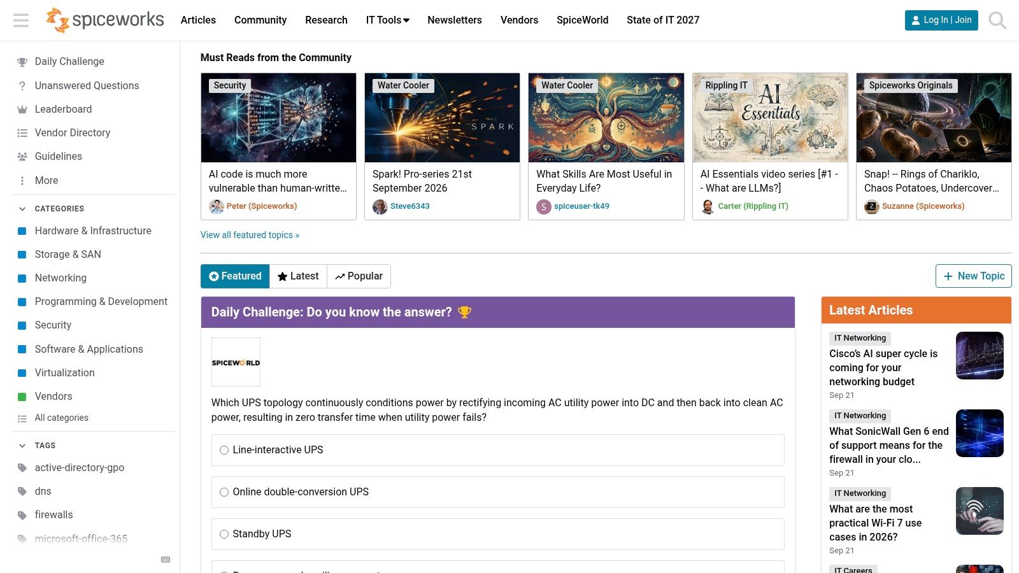Click the Guidelines people icon
Viewport: 1019px width, 573px height.
click(22, 157)
